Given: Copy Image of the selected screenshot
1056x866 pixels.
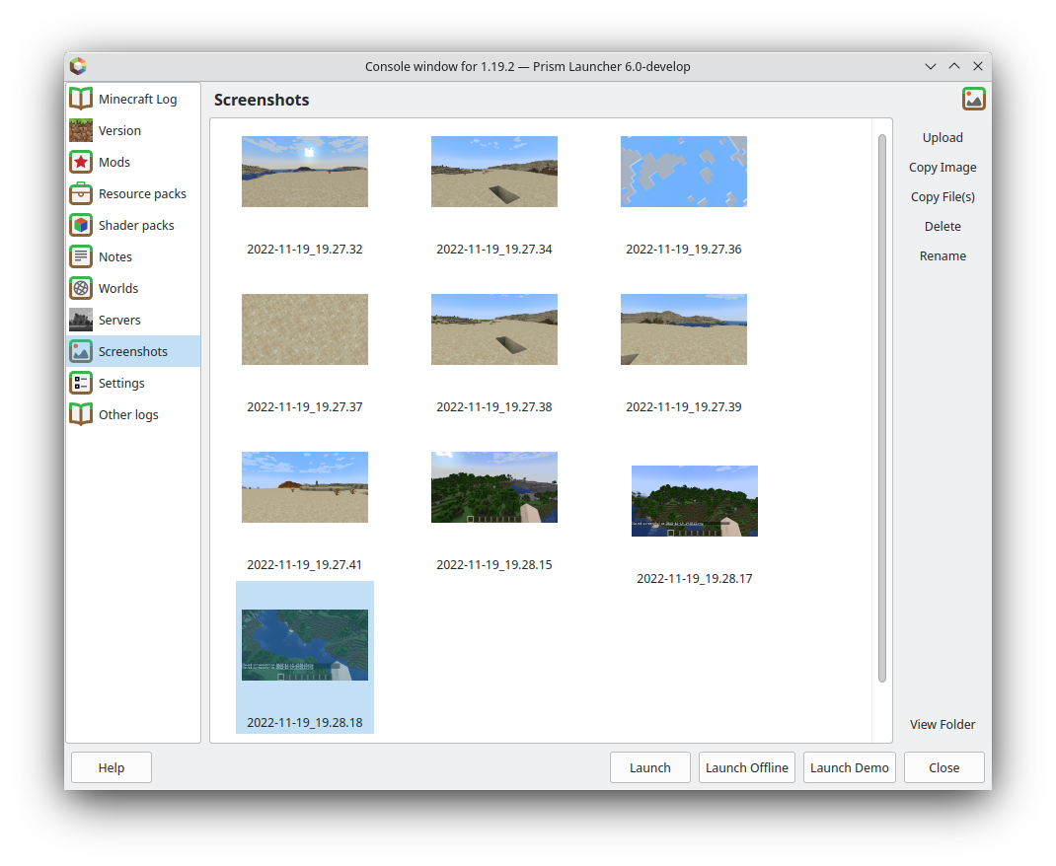Looking at the screenshot, I should [x=943, y=167].
